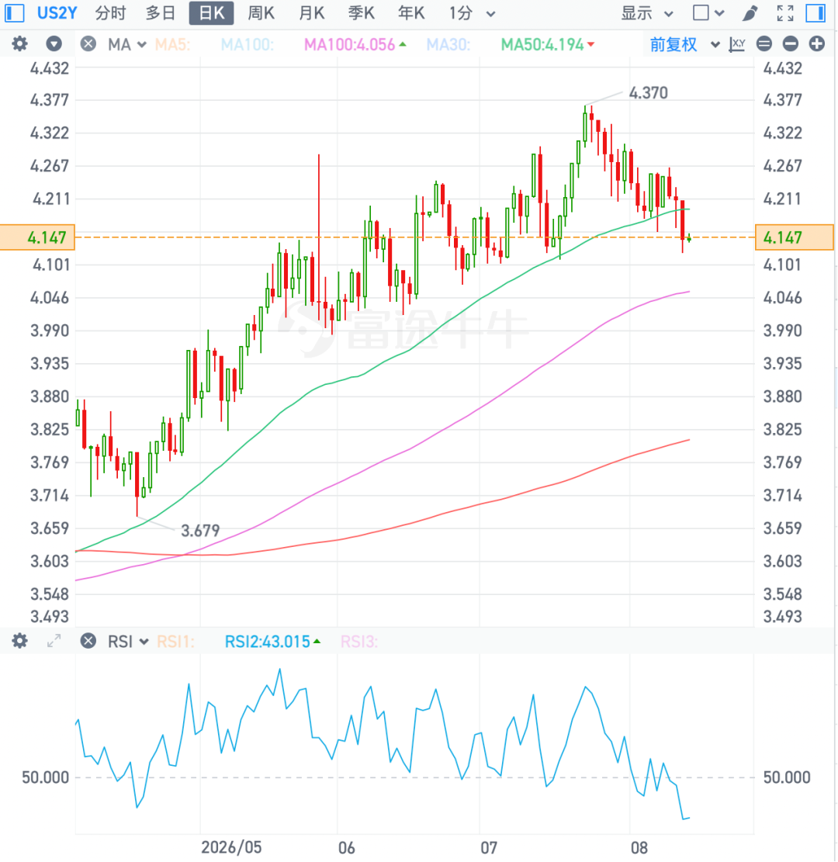The image size is (838, 862).
Task: Toggle the MA5 line visibility
Action: click(x=173, y=44)
